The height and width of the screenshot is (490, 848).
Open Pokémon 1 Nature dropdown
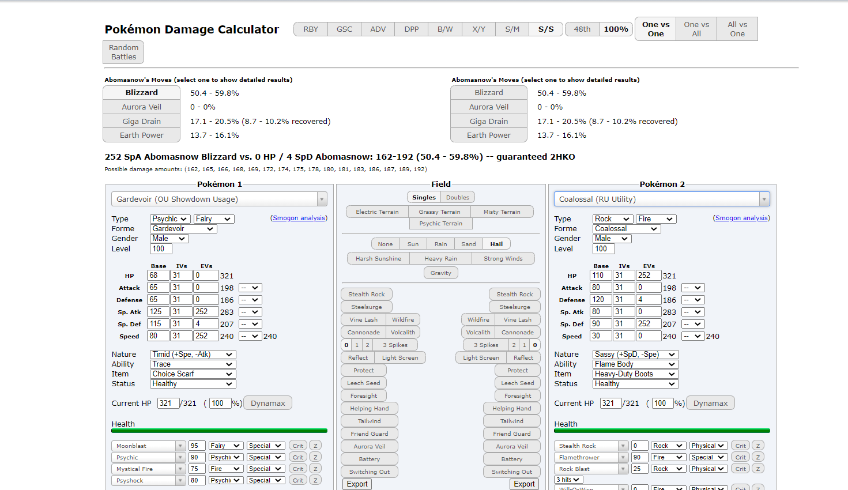[x=193, y=355]
